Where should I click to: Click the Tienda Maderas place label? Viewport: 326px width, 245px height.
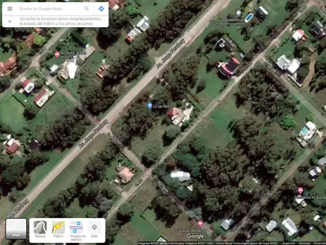pyautogui.click(x=230, y=20)
